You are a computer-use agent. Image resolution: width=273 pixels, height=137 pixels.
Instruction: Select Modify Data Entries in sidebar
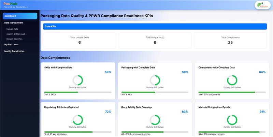(x=14, y=51)
